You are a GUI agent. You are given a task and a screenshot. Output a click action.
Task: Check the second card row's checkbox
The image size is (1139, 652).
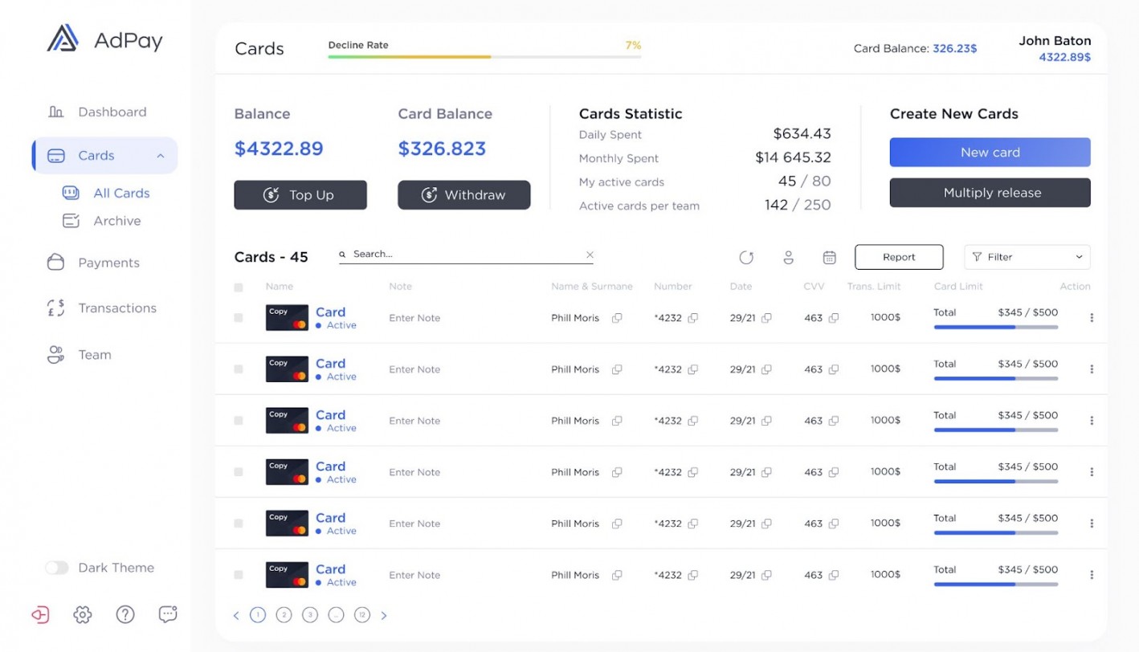coord(239,369)
